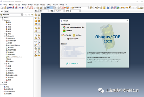Image resolution: width=144 pixels, height=97 pixels.
Task: Collapse the Model-1 tree node
Action: (x=3, y=20)
